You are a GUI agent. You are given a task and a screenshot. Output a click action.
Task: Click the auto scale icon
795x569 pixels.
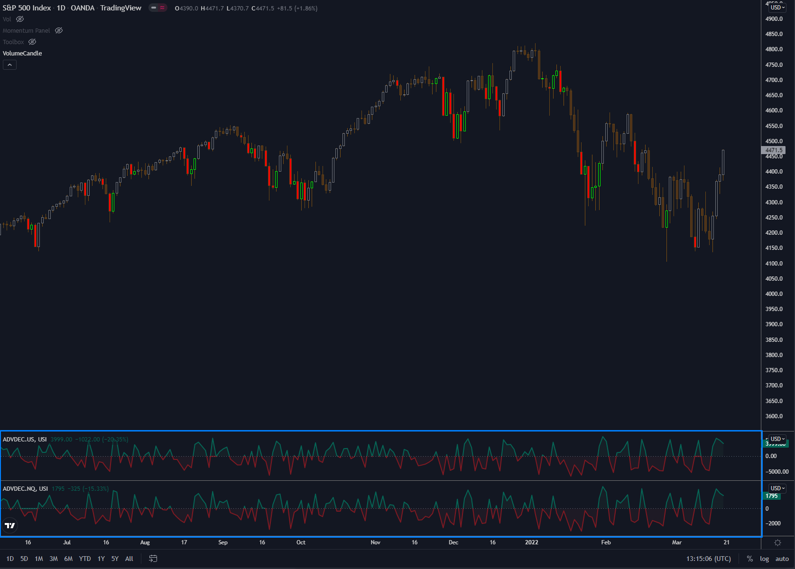click(781, 559)
